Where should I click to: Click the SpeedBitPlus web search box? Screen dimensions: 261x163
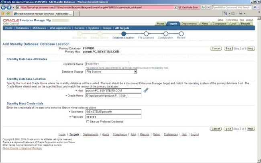pyautogui.click(x=232, y=7)
